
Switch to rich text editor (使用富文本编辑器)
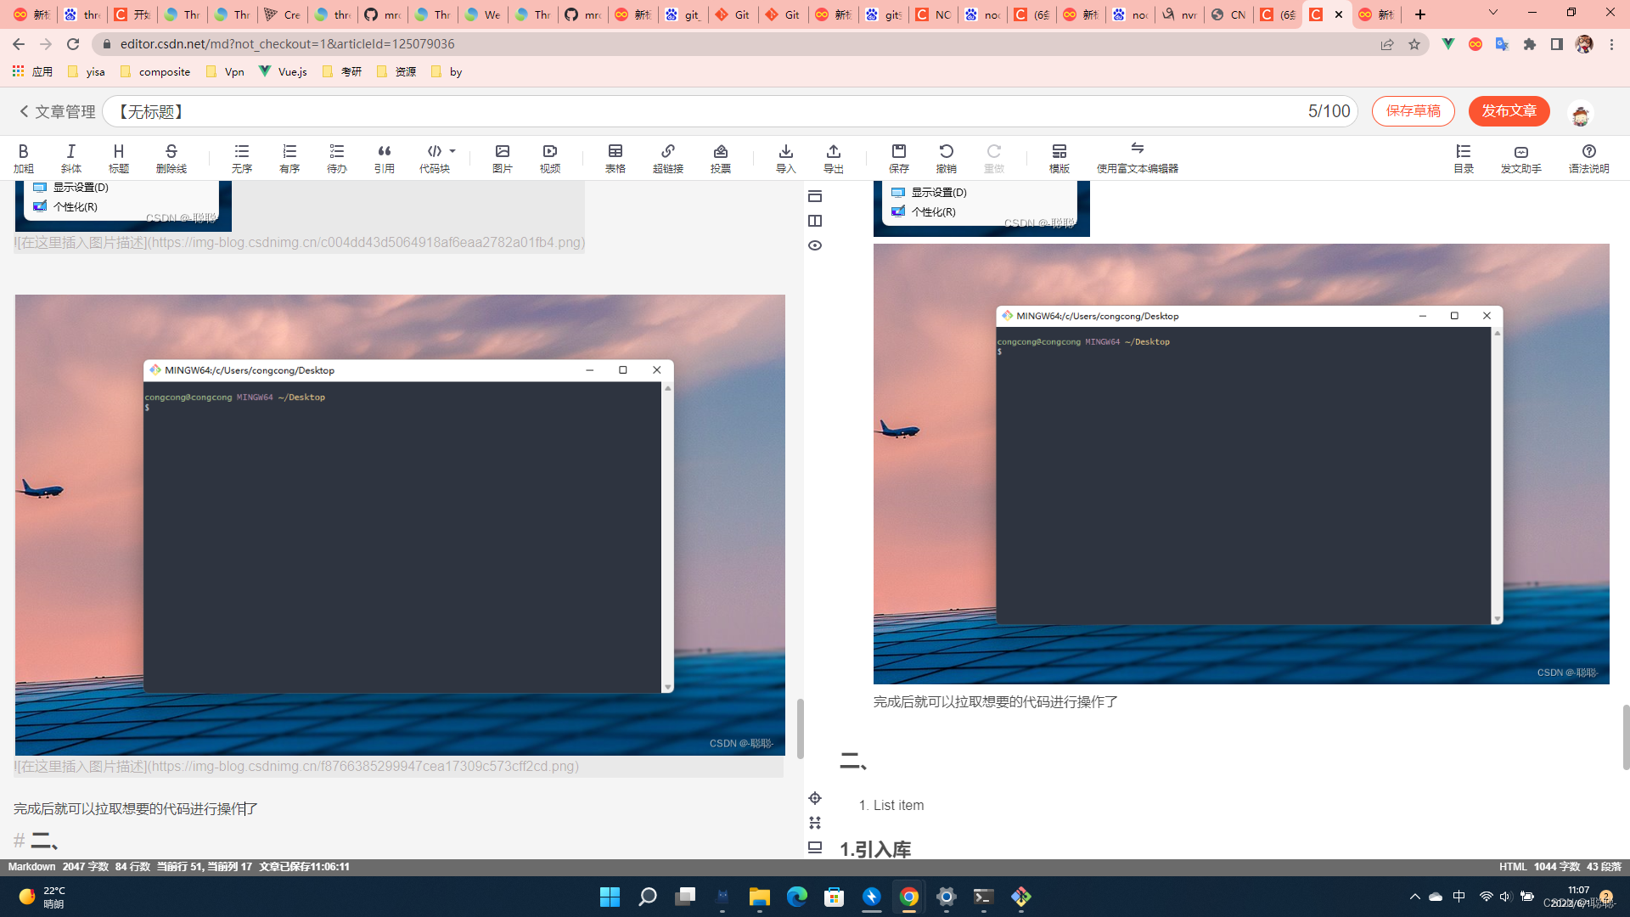(x=1137, y=158)
